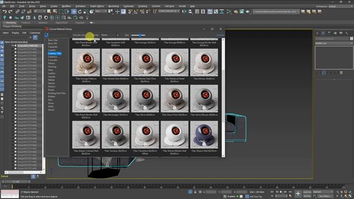The height and width of the screenshot is (199, 354).
Task: Select the Tiles Weave Wall blue material thumbnail
Action: click(204, 134)
